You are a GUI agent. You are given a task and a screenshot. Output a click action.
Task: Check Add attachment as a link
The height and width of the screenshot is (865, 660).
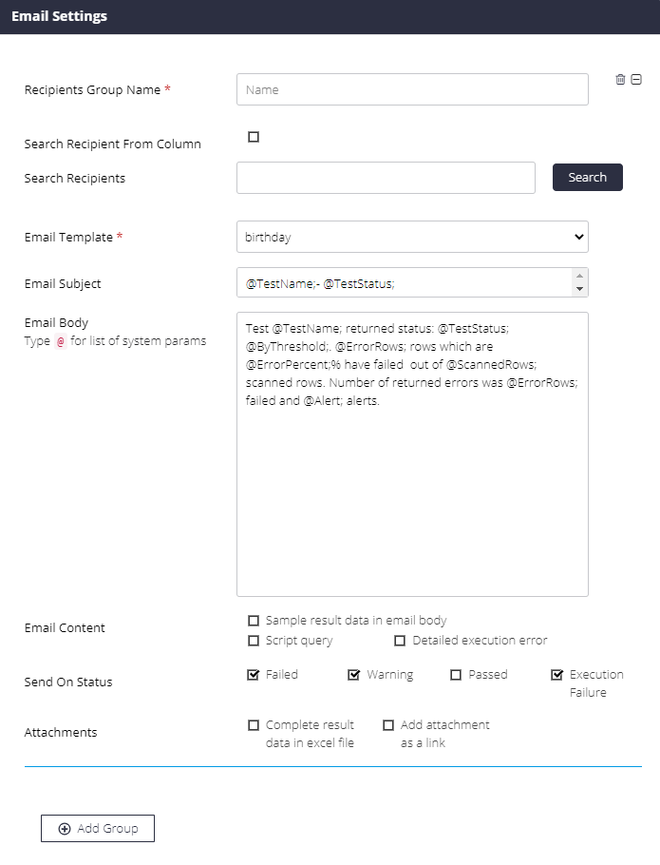click(388, 725)
